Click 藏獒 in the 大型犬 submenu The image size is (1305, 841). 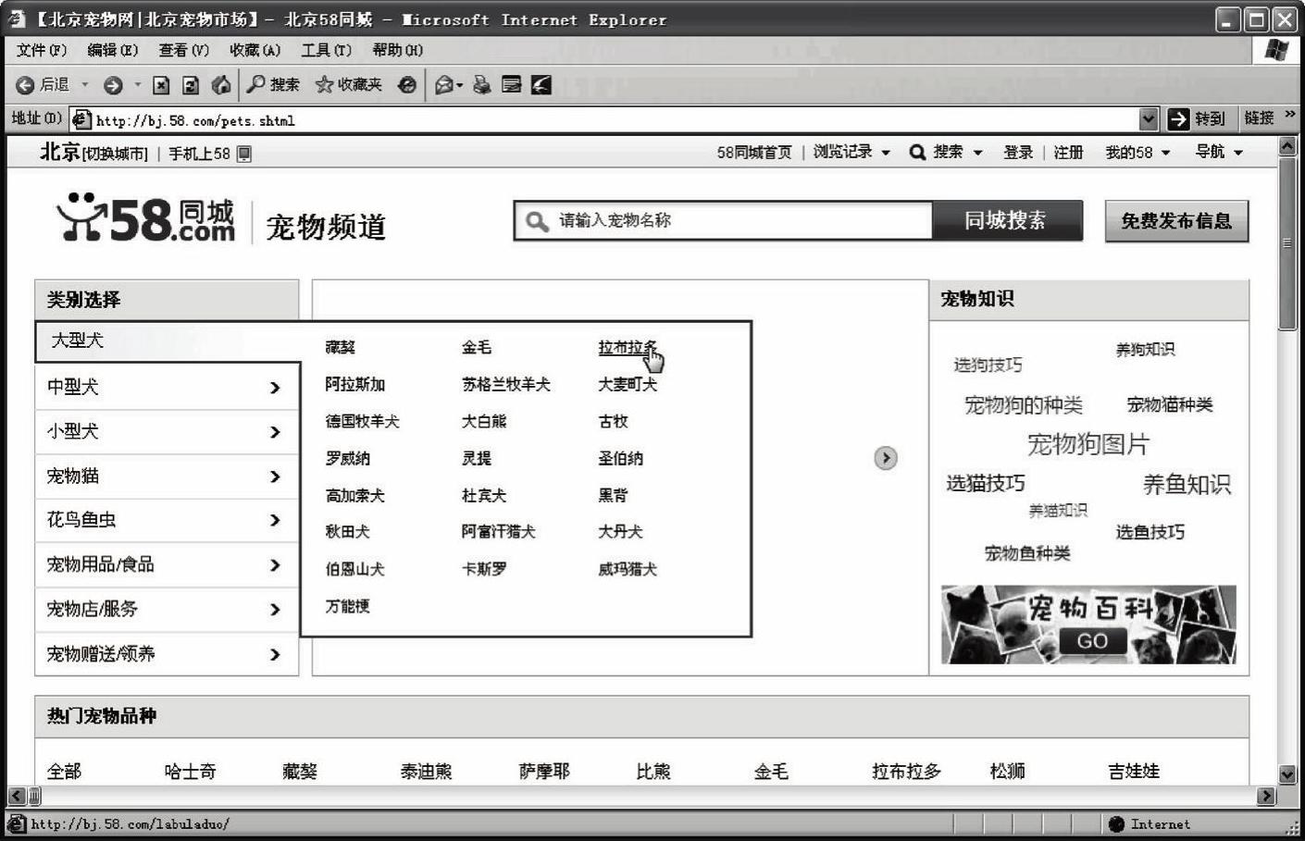pyautogui.click(x=341, y=348)
